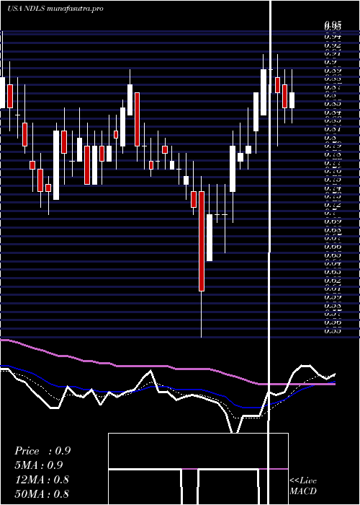
Task: Select the '5MA : 0.9' value
Action: [39, 465]
